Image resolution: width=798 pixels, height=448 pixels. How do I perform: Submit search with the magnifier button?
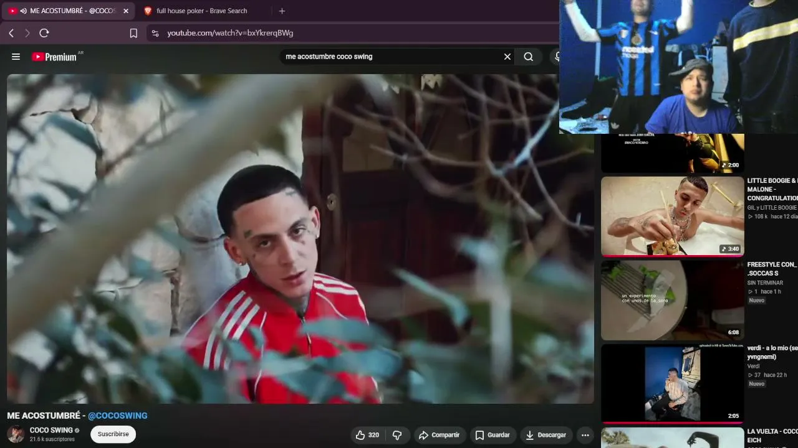tap(529, 57)
